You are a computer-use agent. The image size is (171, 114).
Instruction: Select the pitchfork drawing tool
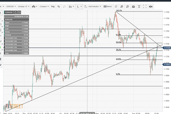click(x=1, y=42)
